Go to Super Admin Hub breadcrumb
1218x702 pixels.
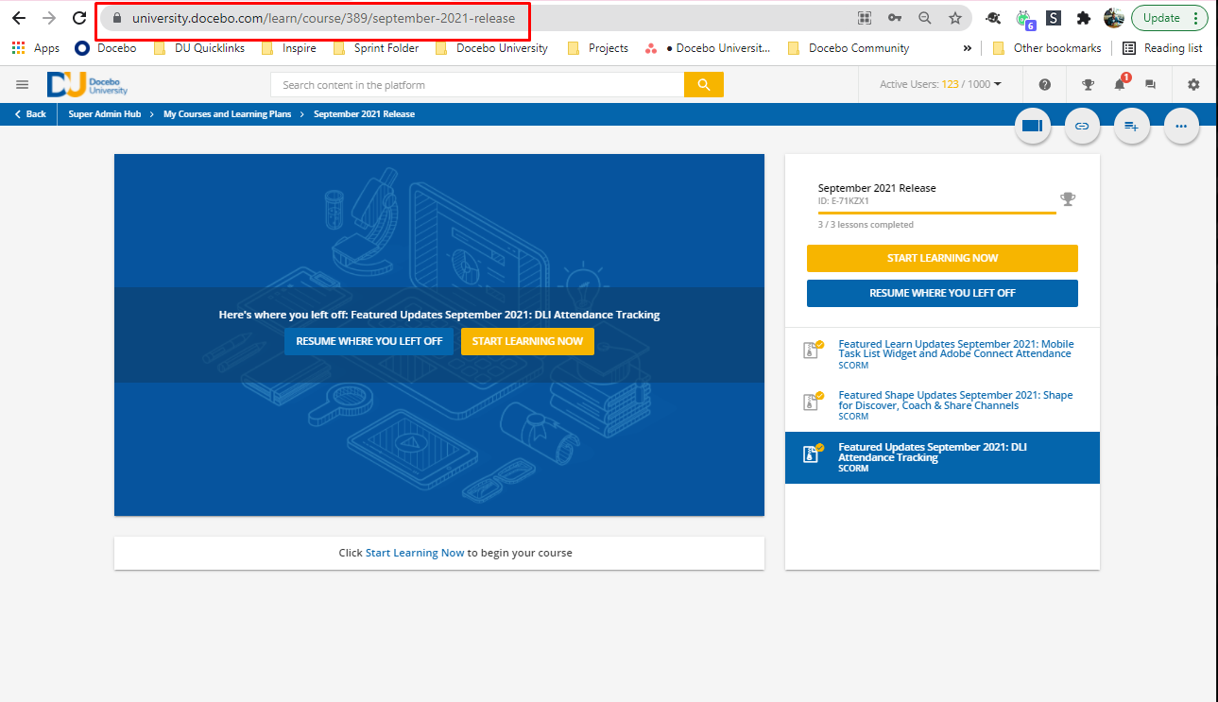[105, 114]
